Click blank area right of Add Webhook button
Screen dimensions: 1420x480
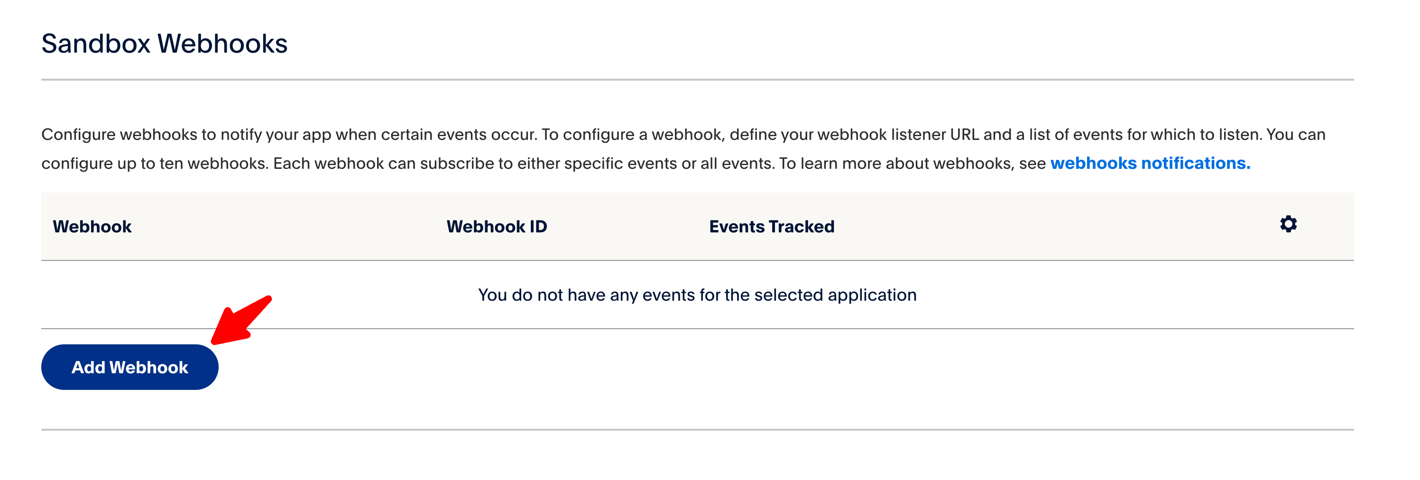click(x=717, y=367)
